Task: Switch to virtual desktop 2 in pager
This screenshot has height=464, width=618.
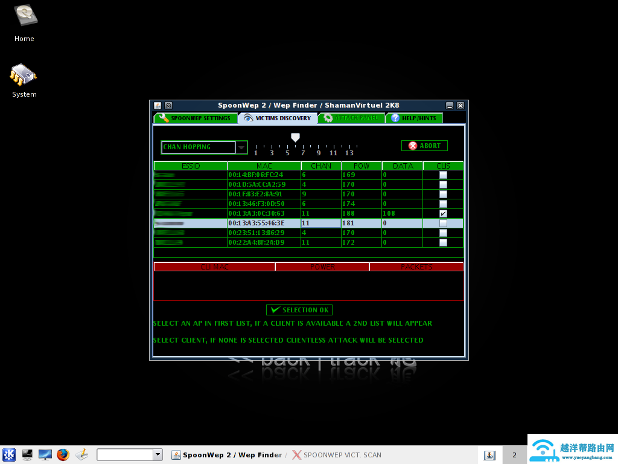Action: click(x=514, y=455)
